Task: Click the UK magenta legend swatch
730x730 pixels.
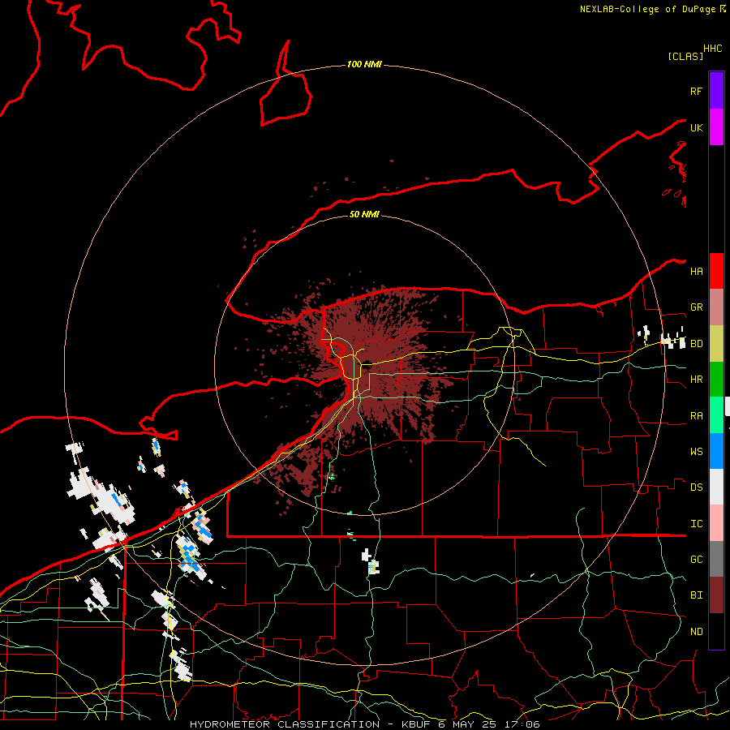Action: 716,127
